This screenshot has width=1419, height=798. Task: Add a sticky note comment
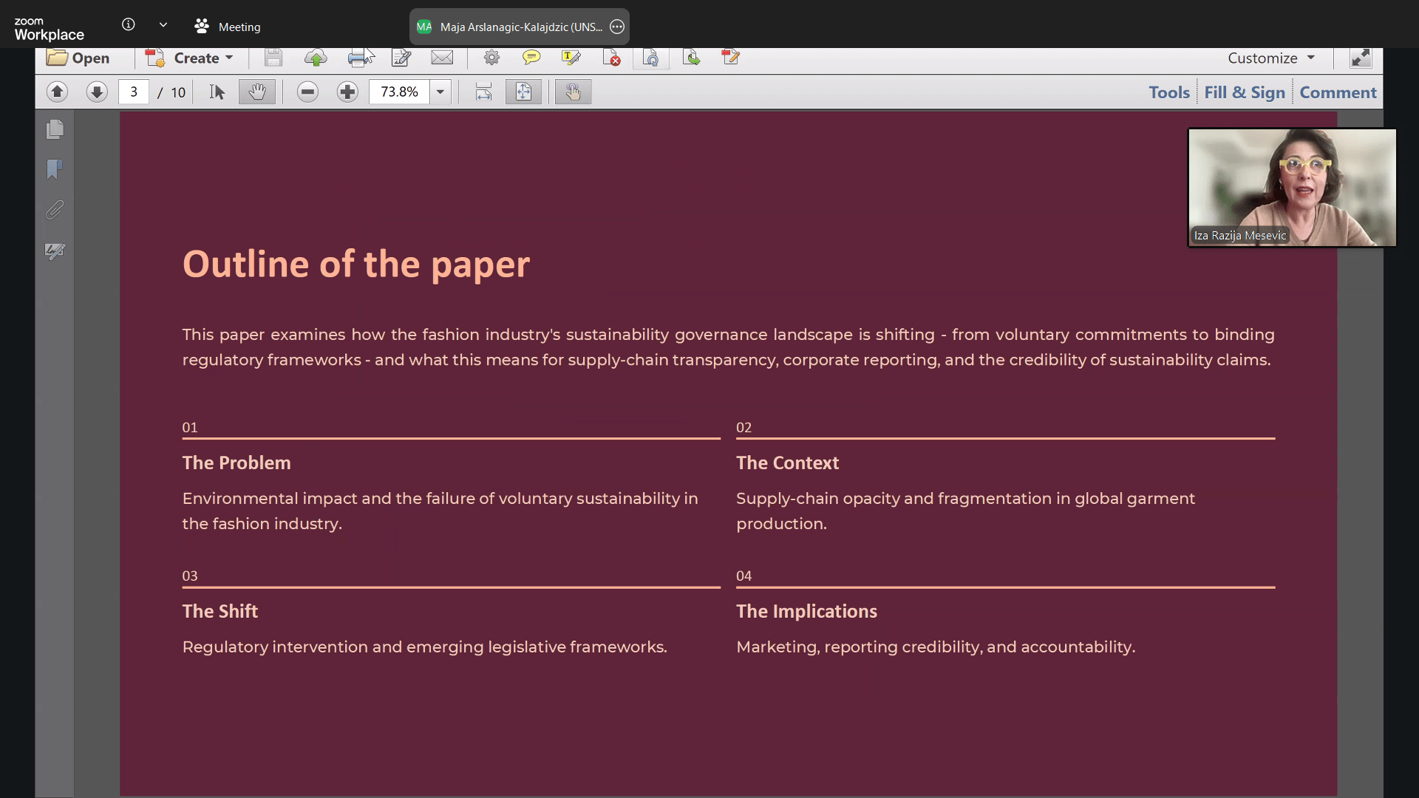click(531, 58)
